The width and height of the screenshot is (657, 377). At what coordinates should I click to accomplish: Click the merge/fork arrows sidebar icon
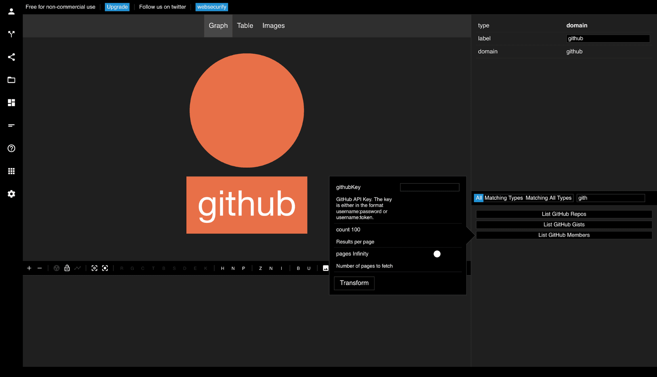point(11,34)
